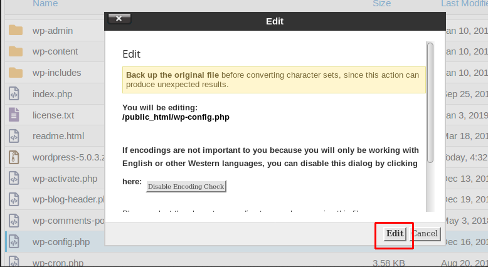
Task: Click the Edit button in the dialog
Action: pos(395,233)
